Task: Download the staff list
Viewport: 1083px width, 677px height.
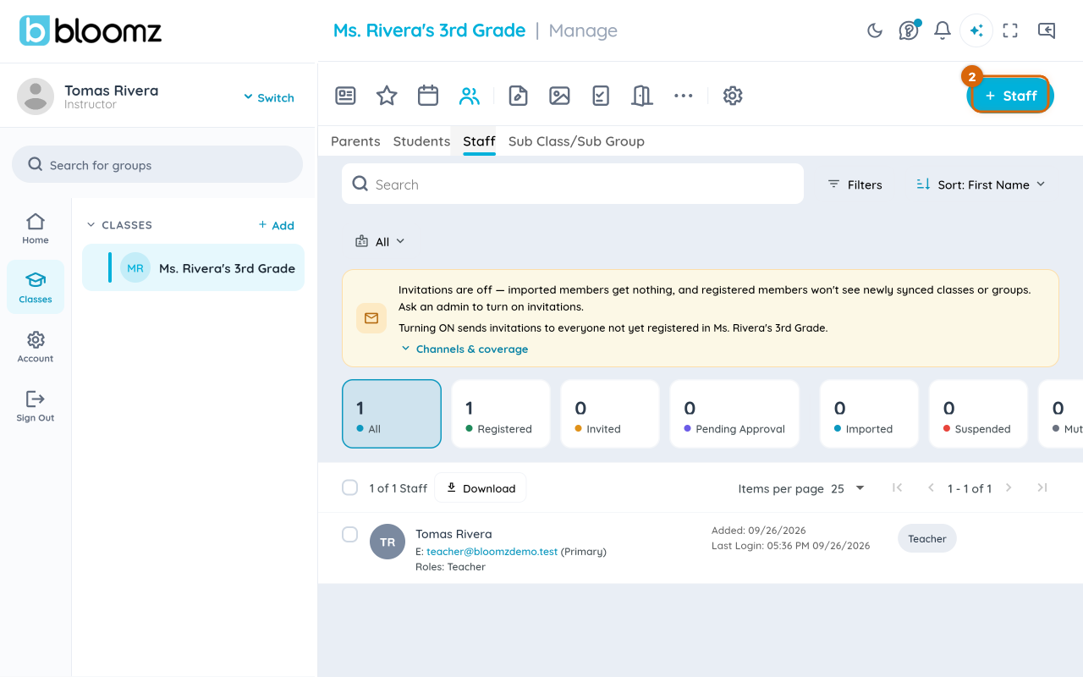Action: [481, 487]
